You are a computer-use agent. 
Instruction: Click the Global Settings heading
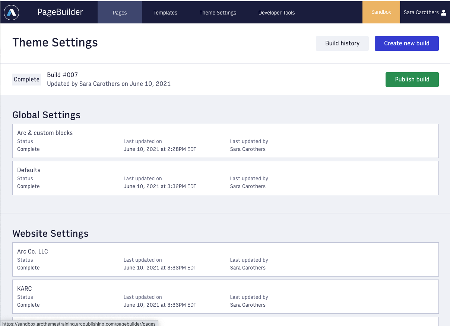[47, 115]
